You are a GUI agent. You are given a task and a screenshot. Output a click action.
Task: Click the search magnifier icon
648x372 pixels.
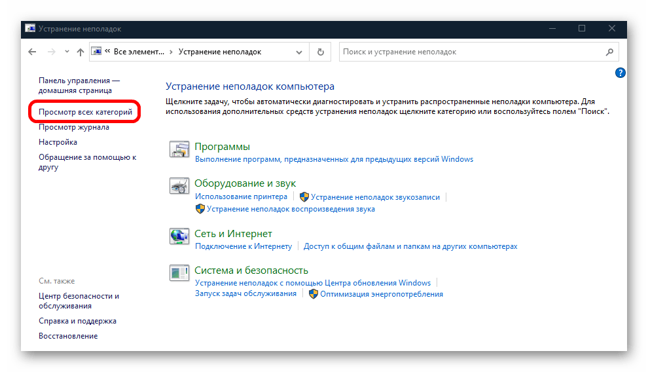click(x=609, y=52)
